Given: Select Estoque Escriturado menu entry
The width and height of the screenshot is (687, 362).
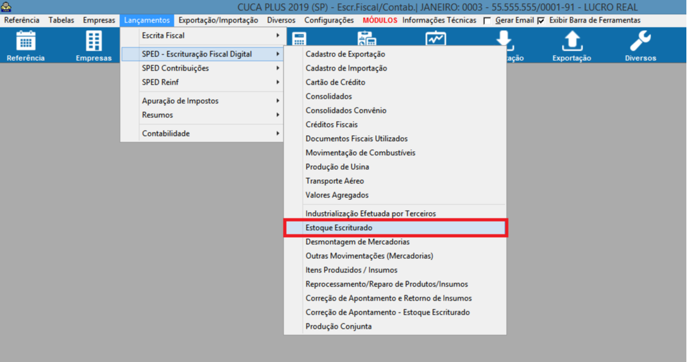Looking at the screenshot, I should pos(395,227).
